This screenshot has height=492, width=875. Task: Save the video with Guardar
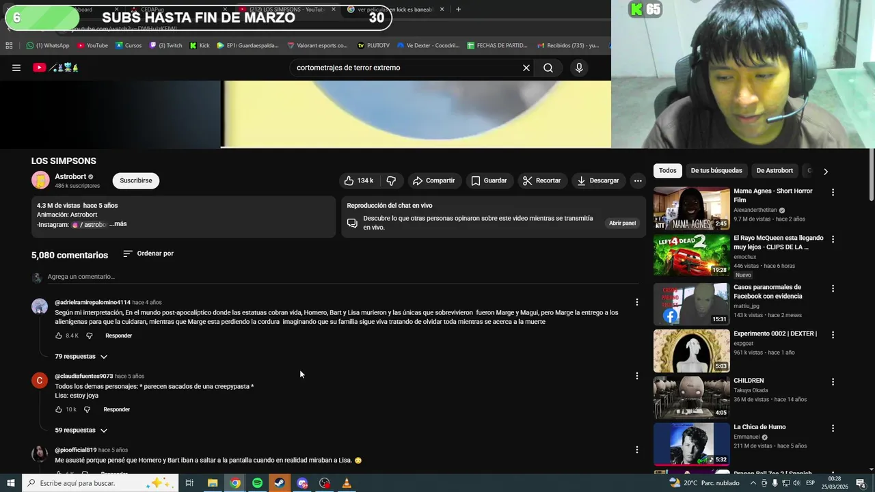[489, 180]
